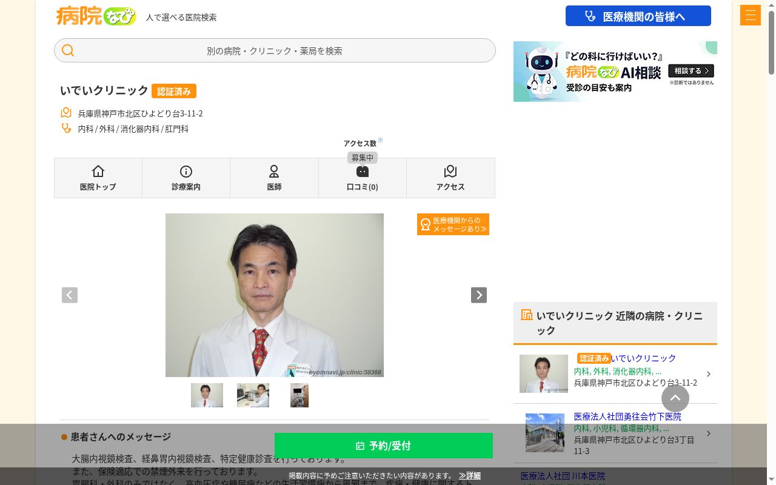
Task: Click the 医療機関からのメッセージあり badge
Action: [x=453, y=224]
